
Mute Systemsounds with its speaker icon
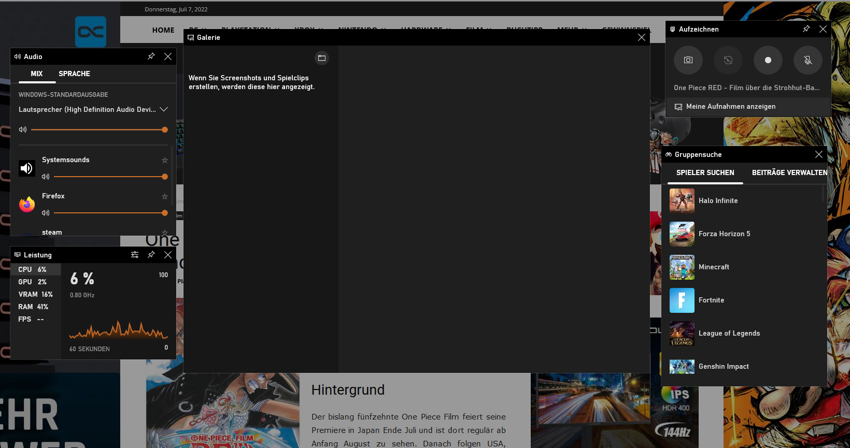46,177
